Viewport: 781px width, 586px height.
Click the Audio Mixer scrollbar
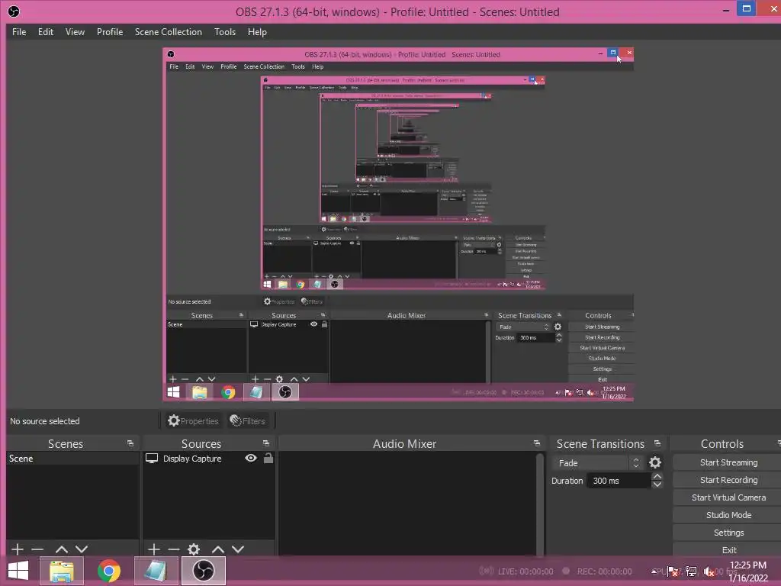[539, 504]
